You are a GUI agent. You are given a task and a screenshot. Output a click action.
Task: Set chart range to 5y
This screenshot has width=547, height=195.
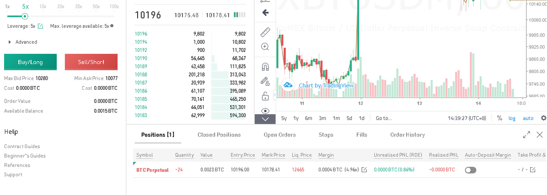tap(284, 118)
